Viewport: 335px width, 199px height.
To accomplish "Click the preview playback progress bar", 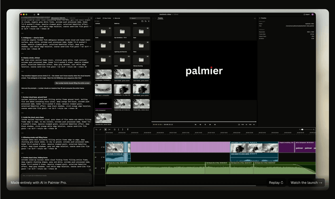I will pyautogui.click(x=204, y=122).
